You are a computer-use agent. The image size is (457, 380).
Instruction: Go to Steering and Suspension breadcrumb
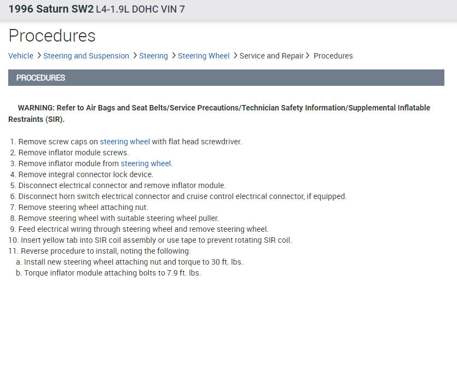tap(86, 56)
